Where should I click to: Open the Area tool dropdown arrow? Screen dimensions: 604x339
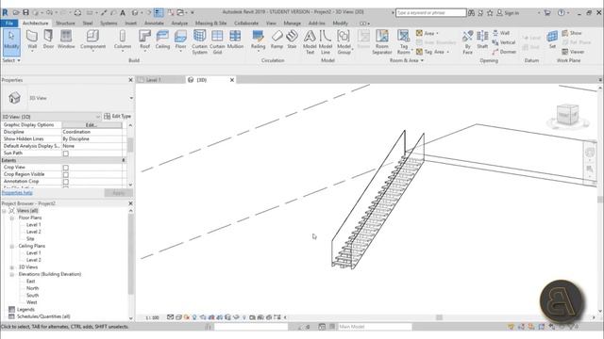click(438, 34)
